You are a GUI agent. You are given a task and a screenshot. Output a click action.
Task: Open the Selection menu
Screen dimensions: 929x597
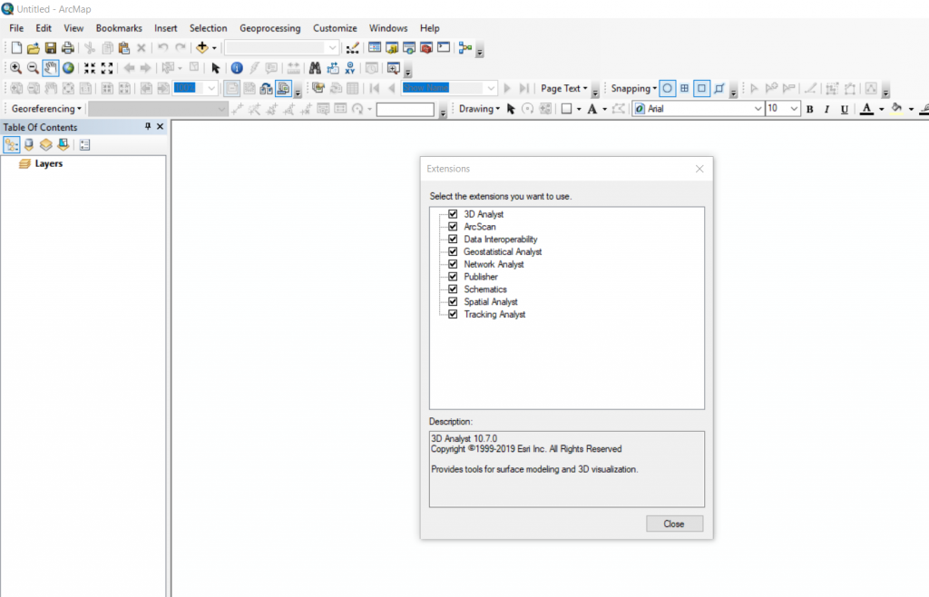pos(208,28)
